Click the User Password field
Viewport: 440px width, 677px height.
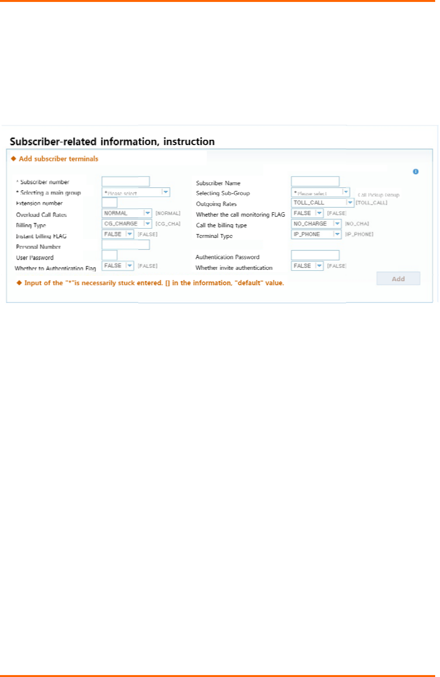pos(110,255)
